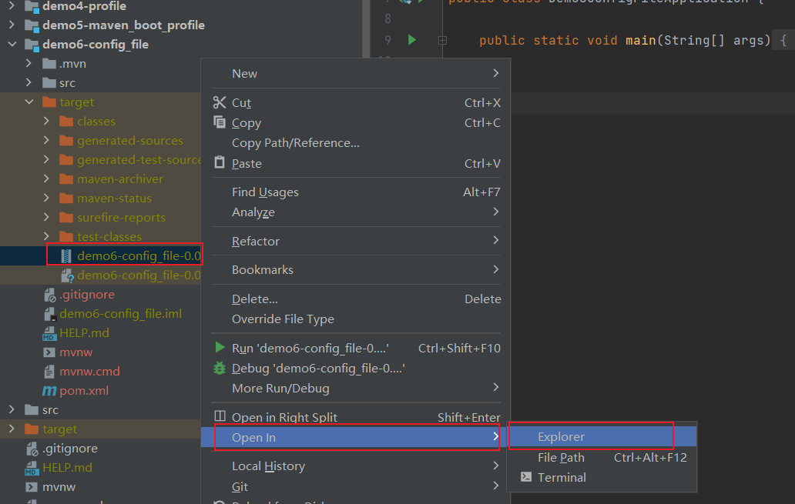Select the root-level HELP.md file at bottom

[x=100, y=468]
